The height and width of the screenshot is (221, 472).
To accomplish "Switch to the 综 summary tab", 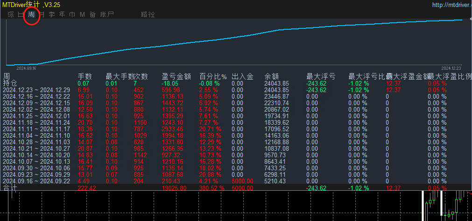I will 11,14.
